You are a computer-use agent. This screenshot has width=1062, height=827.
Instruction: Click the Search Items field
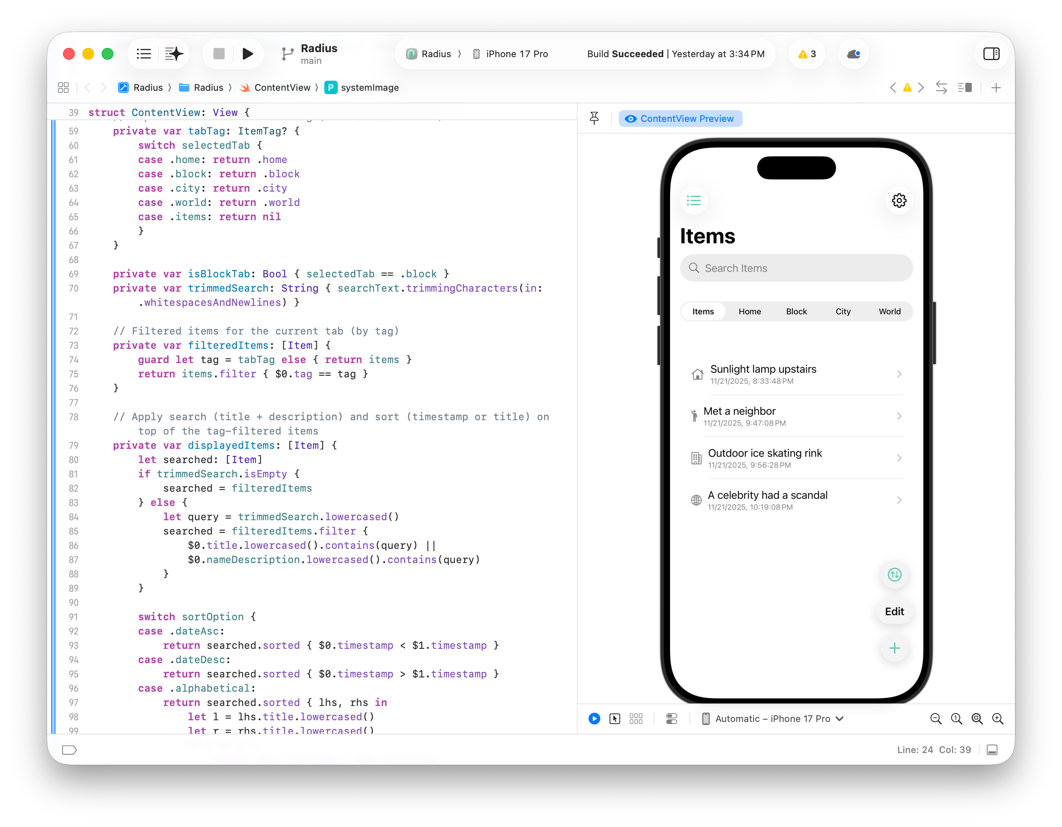point(796,268)
